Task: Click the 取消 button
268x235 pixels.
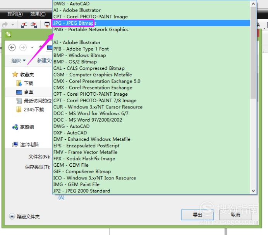Action: [x=235, y=215]
